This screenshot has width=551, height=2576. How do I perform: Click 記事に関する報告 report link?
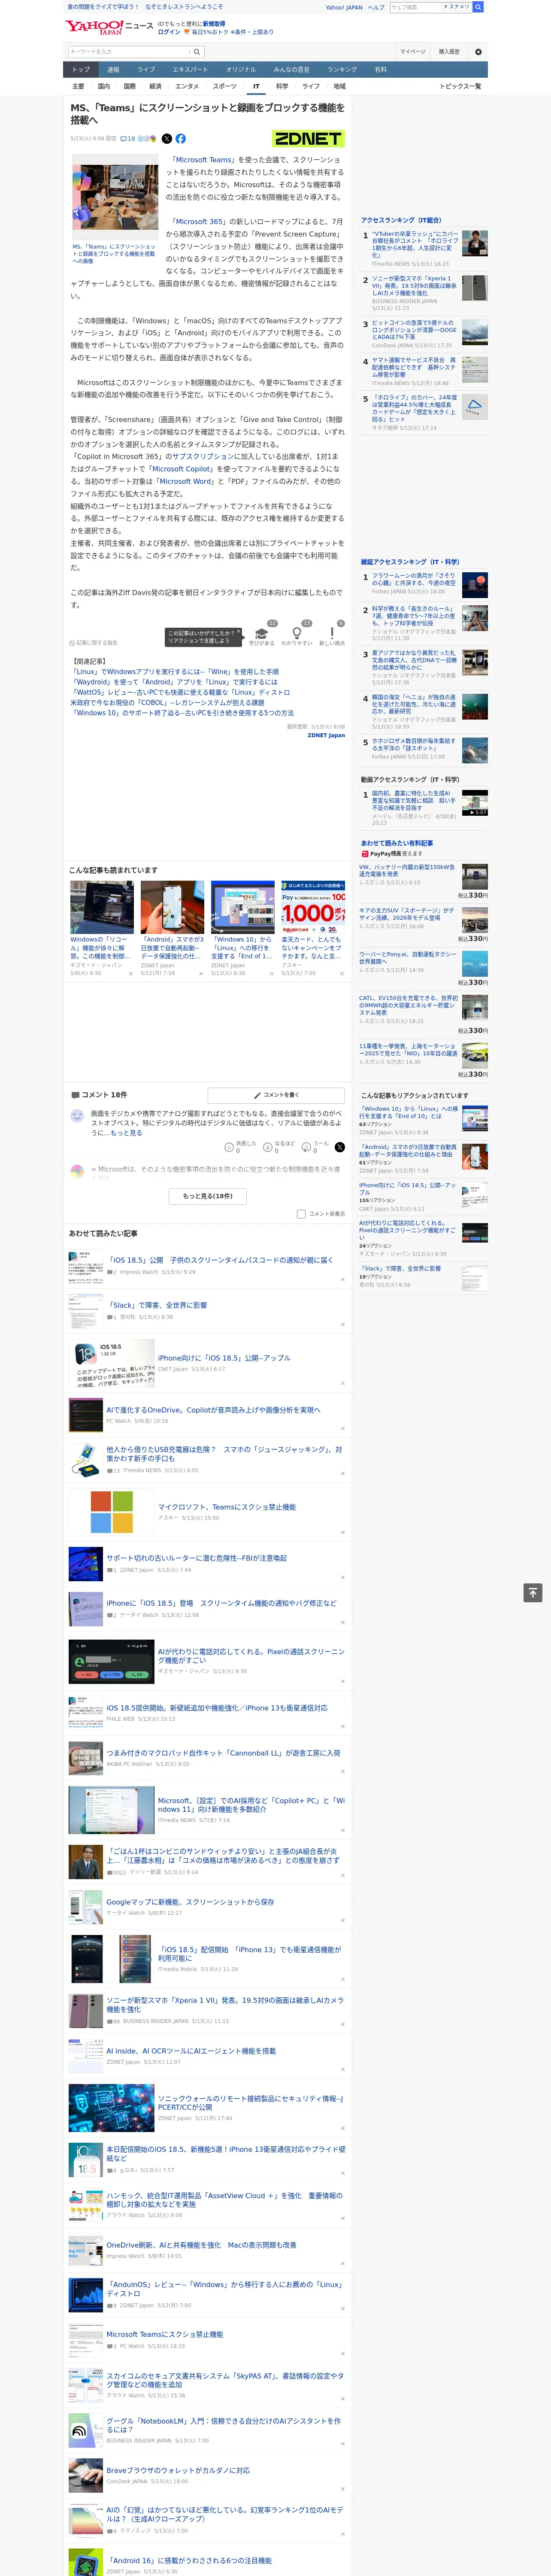[x=93, y=643]
